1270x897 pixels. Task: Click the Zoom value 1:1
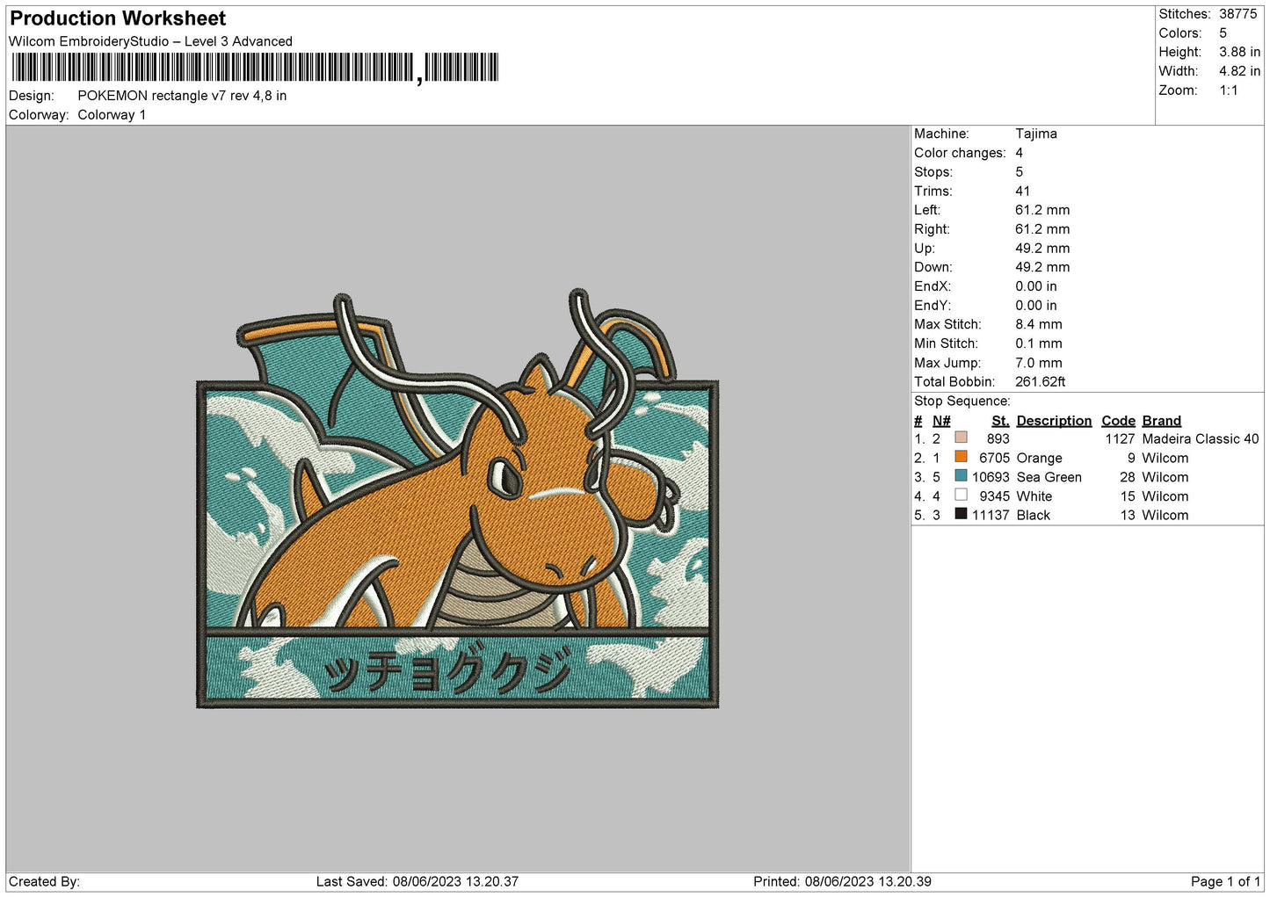1228,90
